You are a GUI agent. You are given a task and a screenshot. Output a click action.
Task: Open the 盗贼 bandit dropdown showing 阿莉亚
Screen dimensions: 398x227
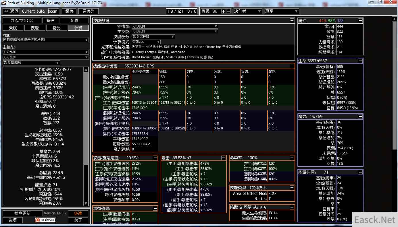point(46,40)
